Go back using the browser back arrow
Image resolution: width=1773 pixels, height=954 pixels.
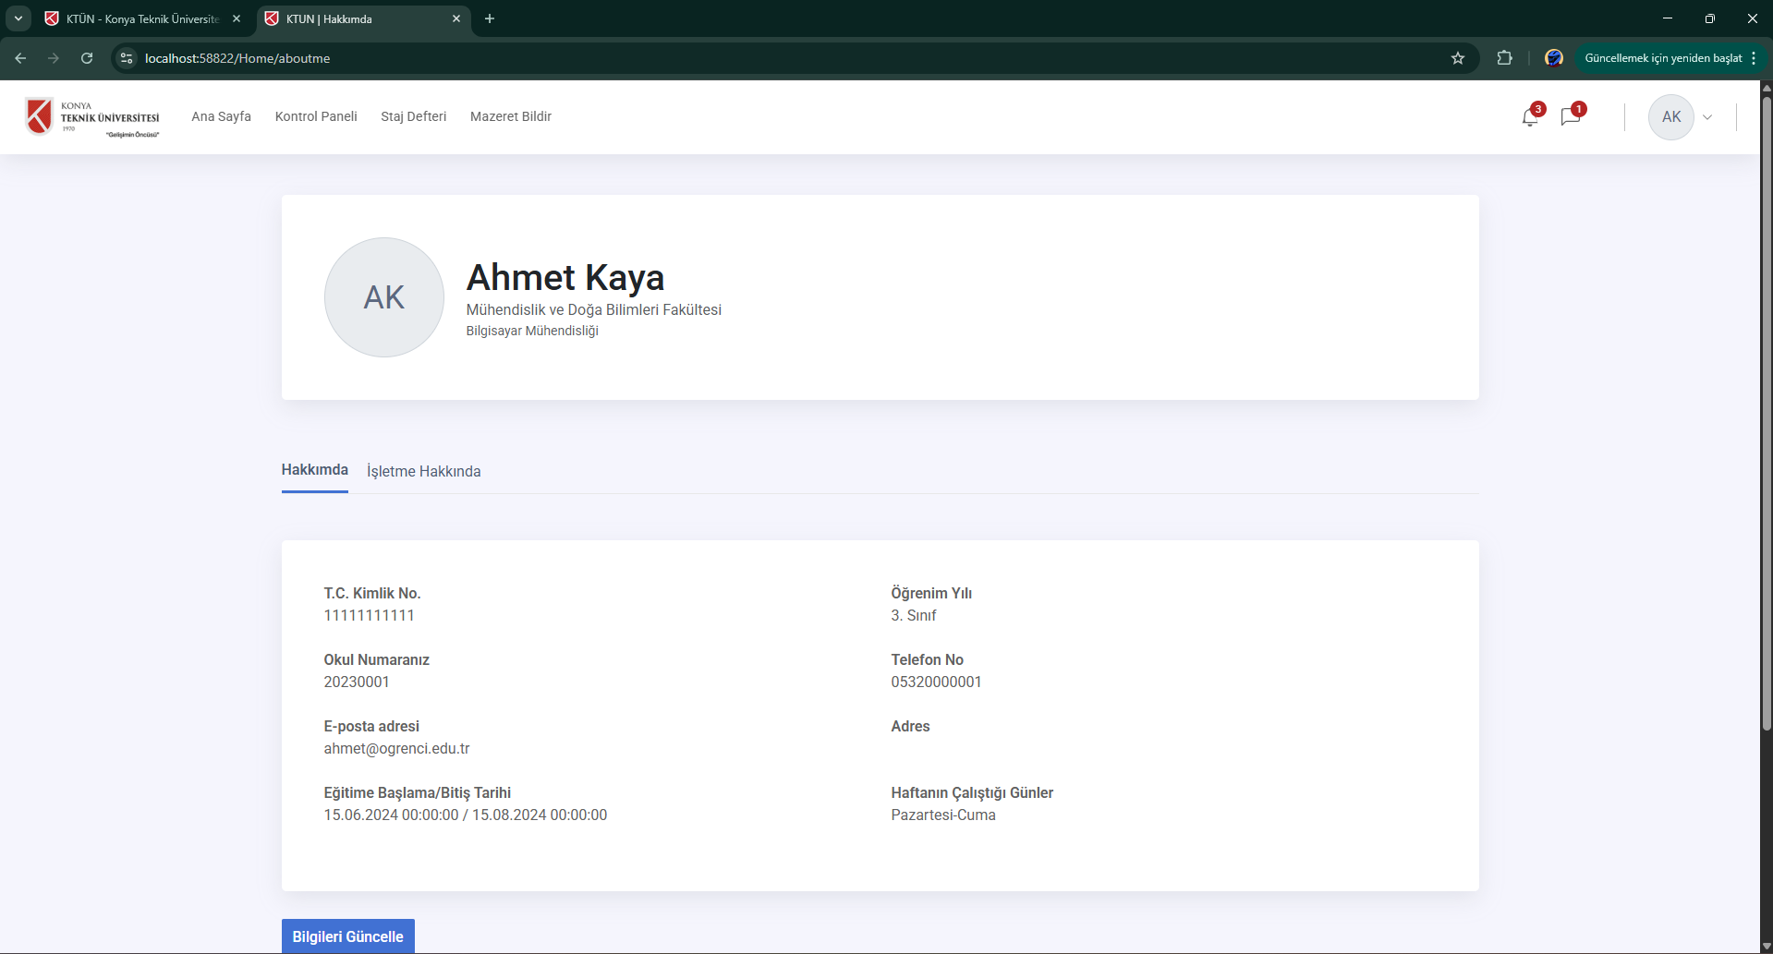pos(20,58)
